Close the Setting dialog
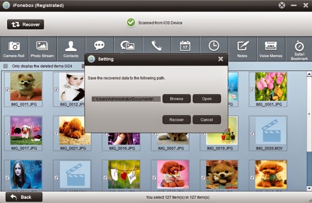Screen dimensions: 312x203 click(220, 59)
